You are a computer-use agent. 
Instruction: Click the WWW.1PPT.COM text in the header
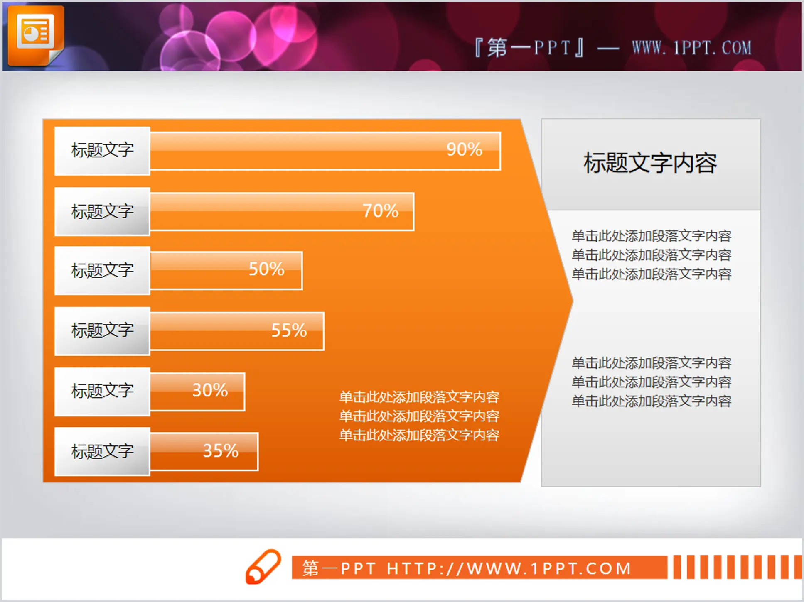pyautogui.click(x=692, y=48)
